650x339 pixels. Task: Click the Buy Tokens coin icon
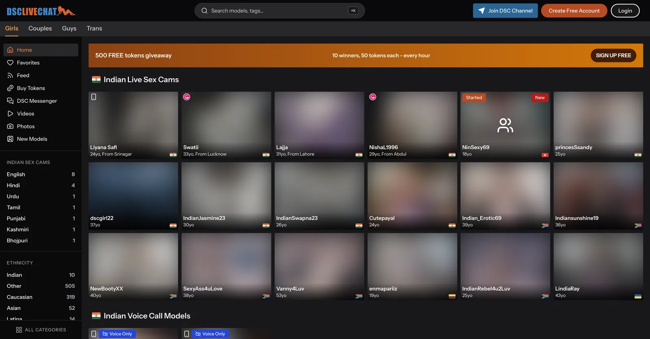[x=10, y=88]
